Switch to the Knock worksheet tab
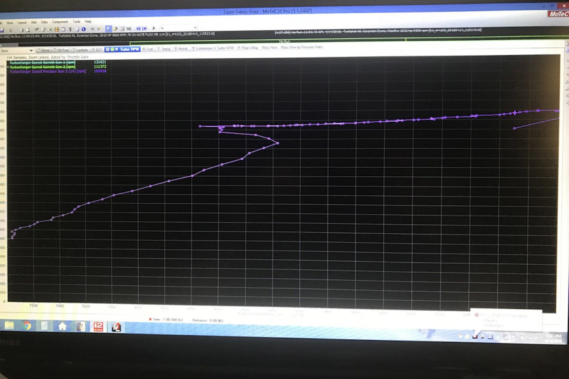Screen dimensions: 569x379 coord(182,49)
